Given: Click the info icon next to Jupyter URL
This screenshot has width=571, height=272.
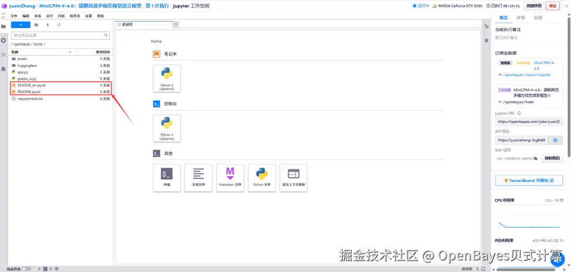Looking at the screenshot, I should (x=519, y=113).
